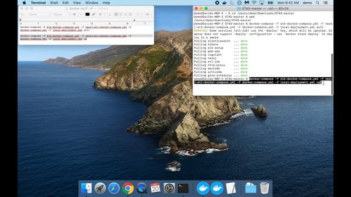Image resolution: width=351 pixels, height=197 pixels.
Task: Click the black circle menu bar icon
Action: pyautogui.click(x=217, y=3)
